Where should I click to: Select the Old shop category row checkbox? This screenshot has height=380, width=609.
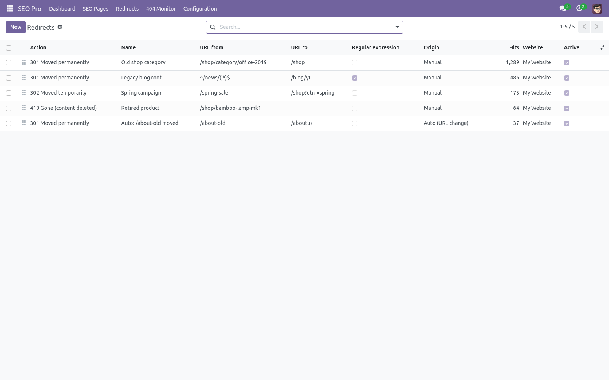tap(9, 63)
